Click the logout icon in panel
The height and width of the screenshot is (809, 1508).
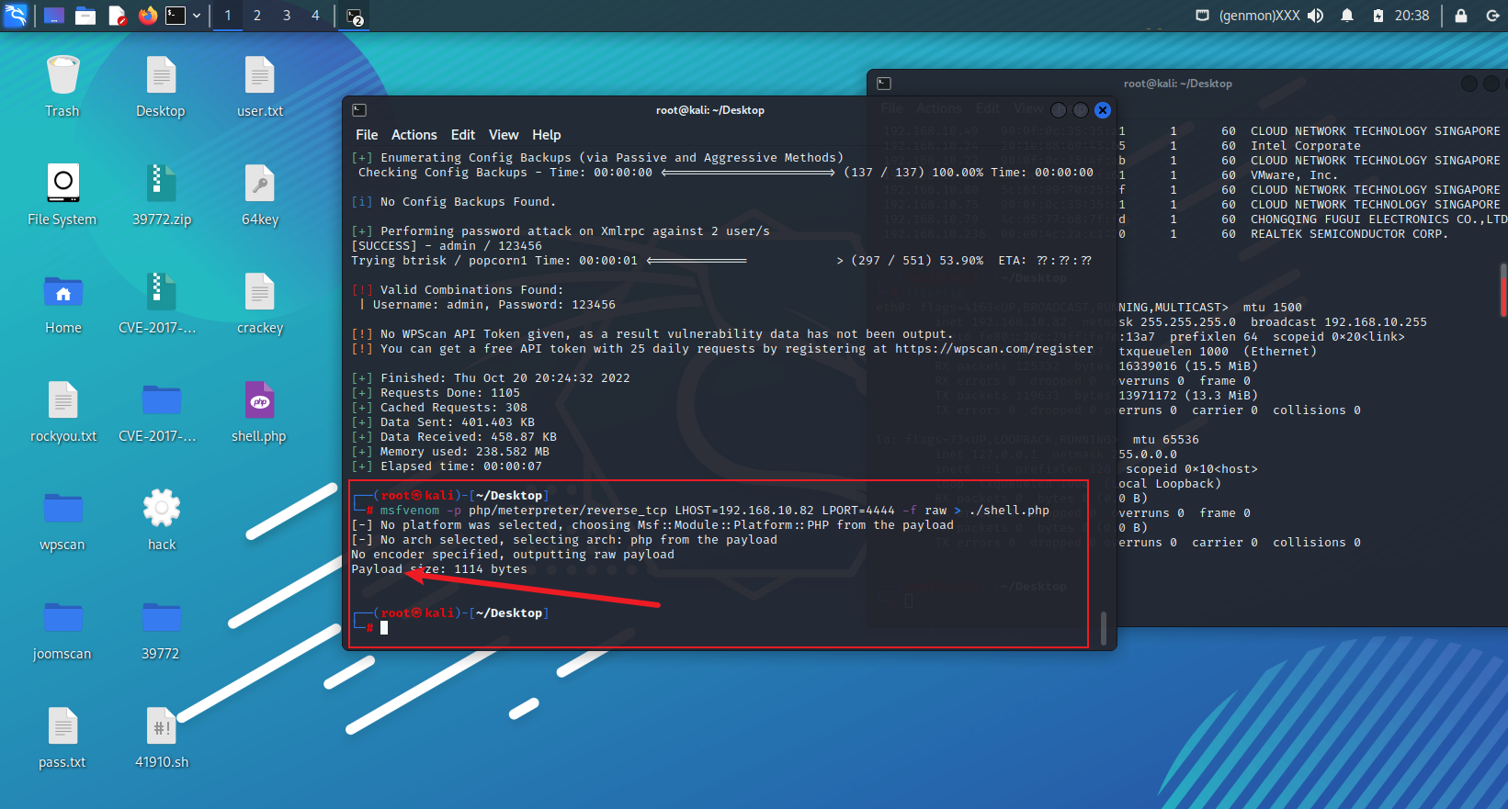point(1492,16)
